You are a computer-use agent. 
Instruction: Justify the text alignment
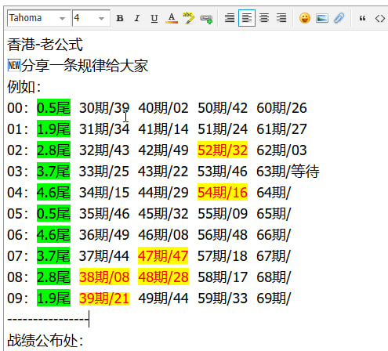[230, 18]
